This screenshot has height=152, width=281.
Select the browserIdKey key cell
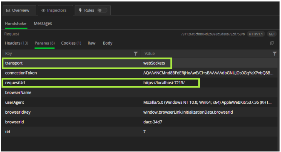click(x=18, y=112)
